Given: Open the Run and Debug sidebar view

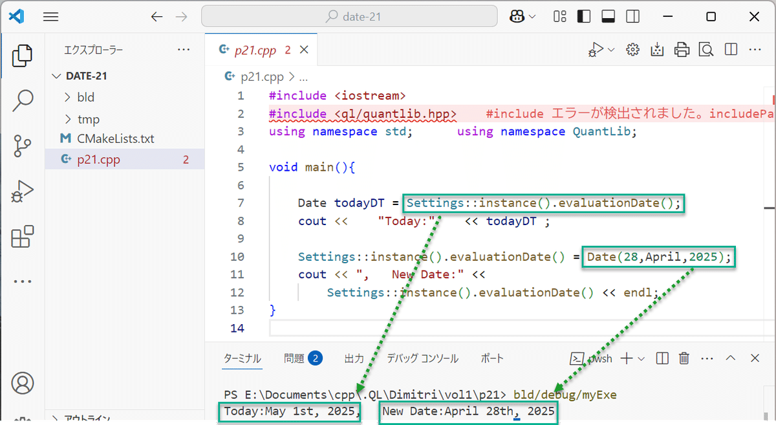Looking at the screenshot, I should click(x=23, y=191).
